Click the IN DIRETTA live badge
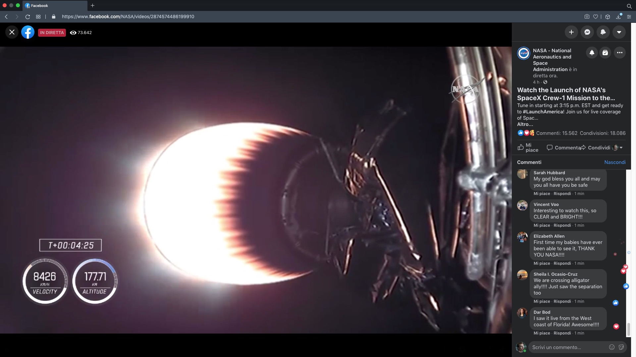Image resolution: width=636 pixels, height=357 pixels. point(52,32)
